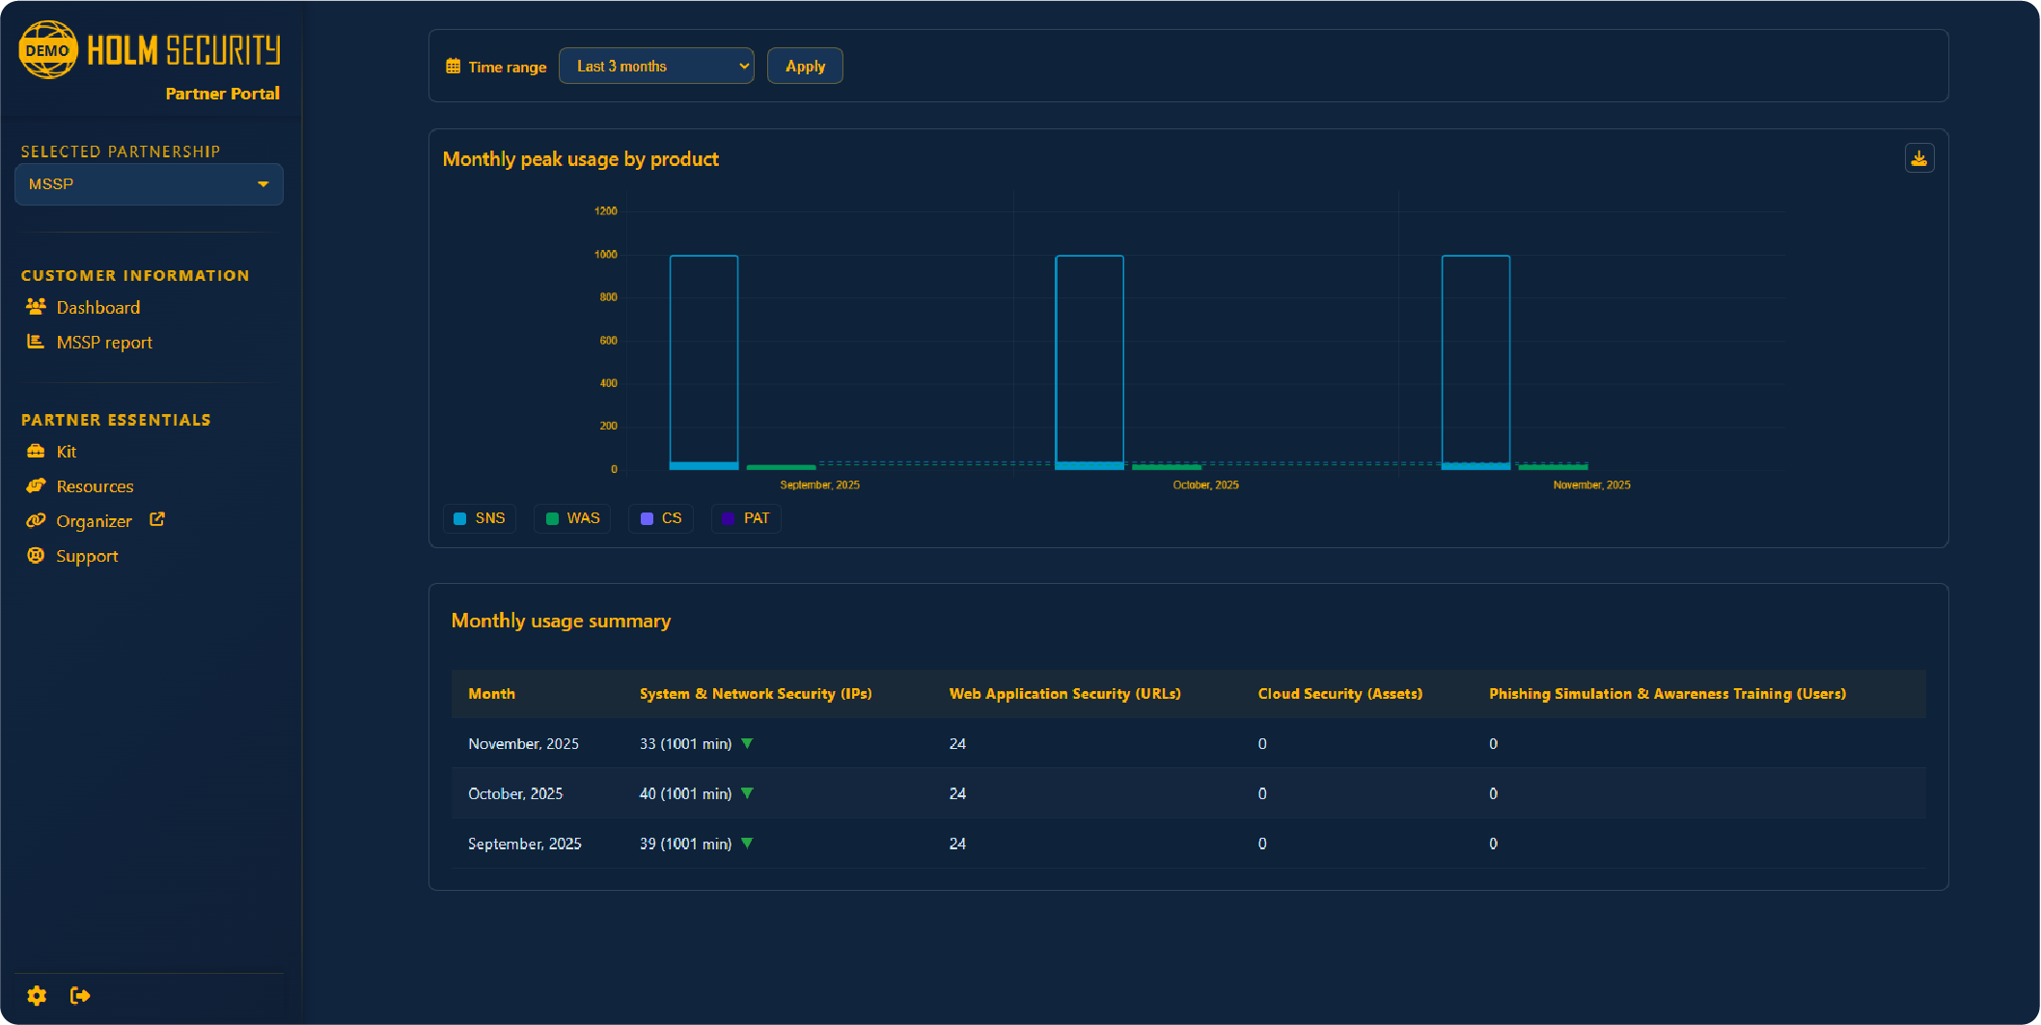Open settings with the gear icon
Viewport: 2041px width, 1025px height.
(36, 995)
